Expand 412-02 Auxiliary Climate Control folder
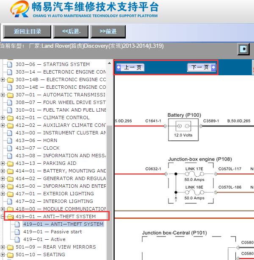Image resolution: width=254 pixels, height=260 pixels. (x=3, y=126)
